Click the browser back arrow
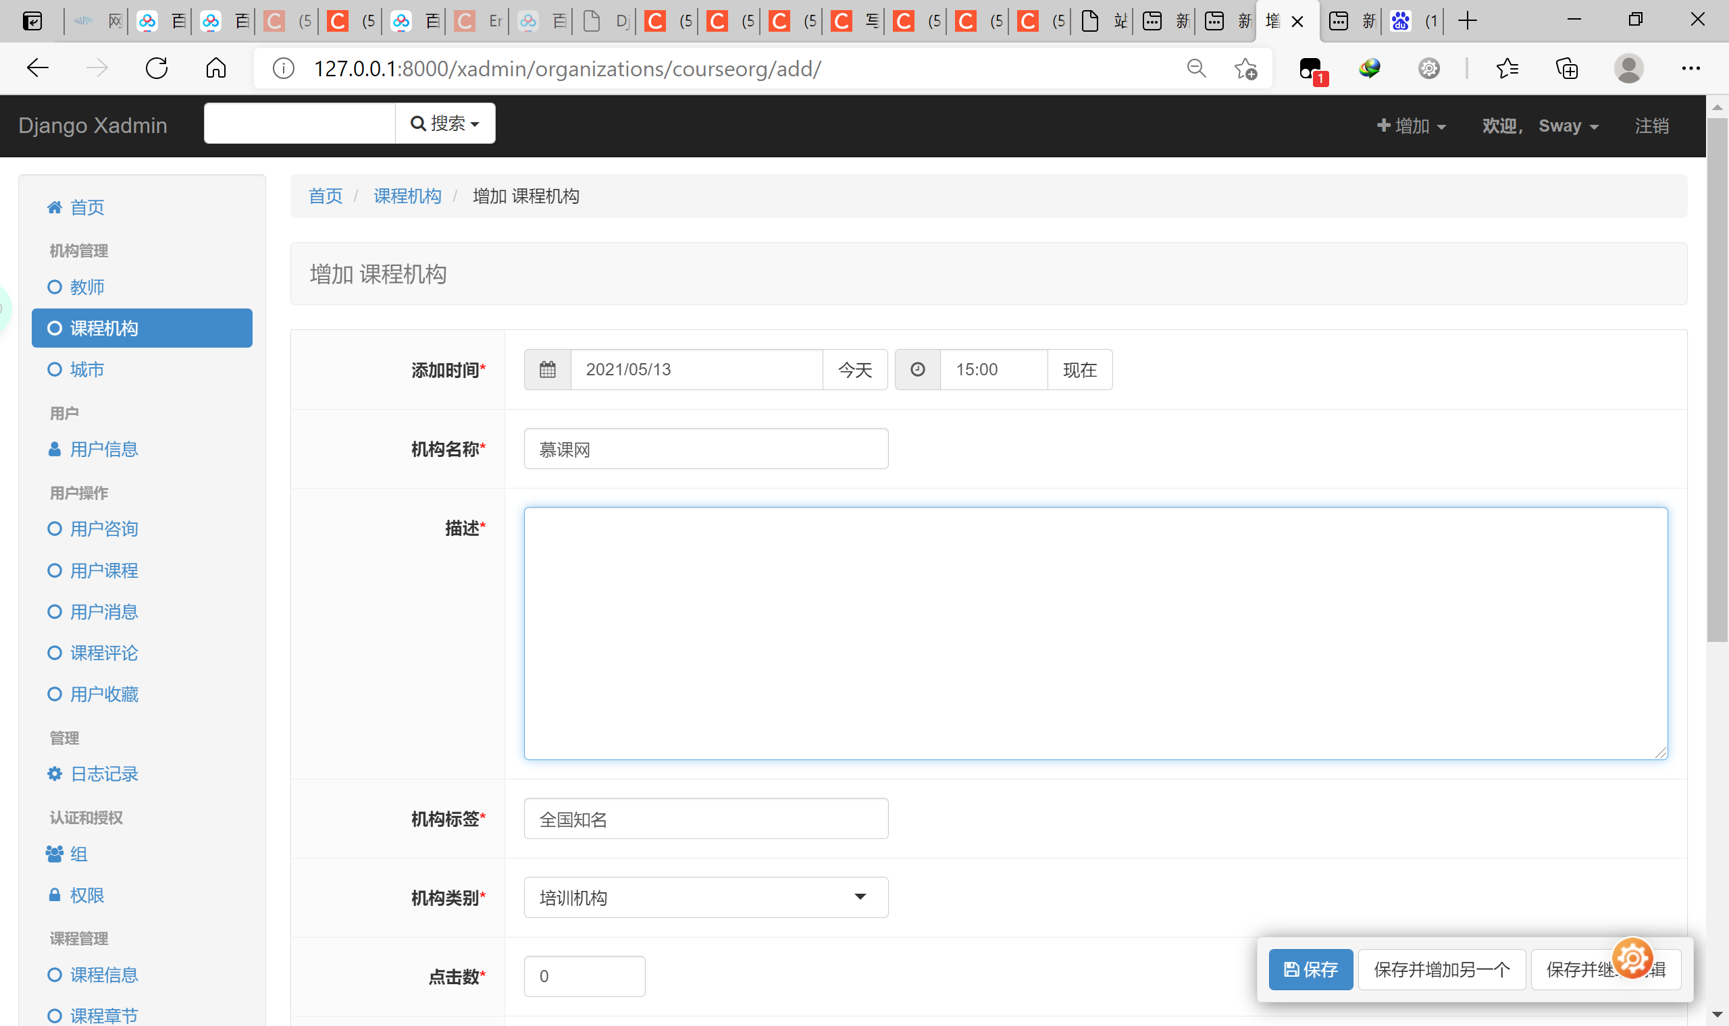The image size is (1729, 1026). pyautogui.click(x=37, y=67)
